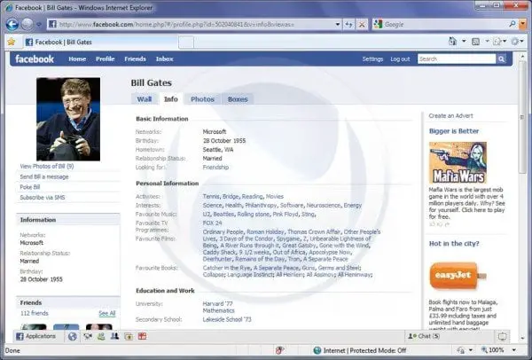Open the Applications menu in bottom bar

(36, 336)
